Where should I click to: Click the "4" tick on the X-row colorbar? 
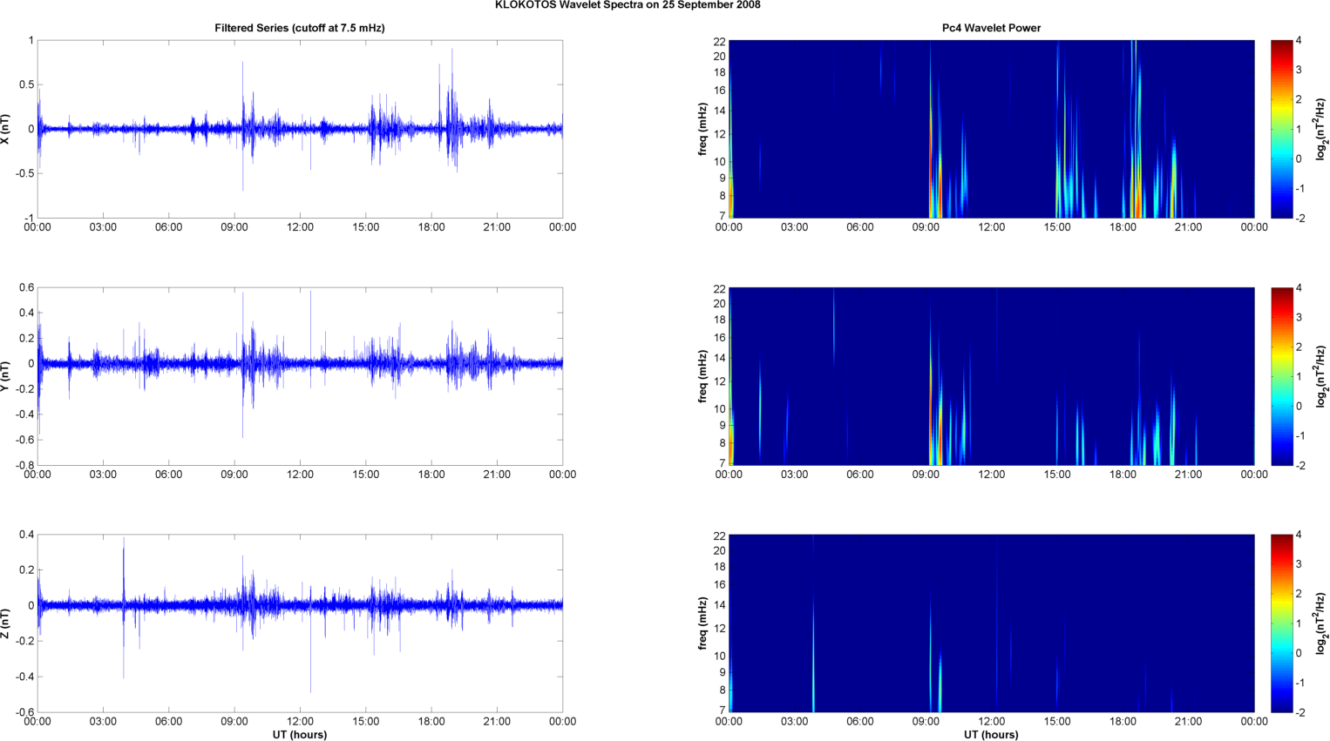point(1299,41)
